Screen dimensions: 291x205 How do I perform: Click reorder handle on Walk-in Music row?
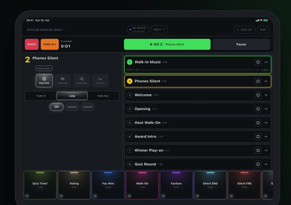[x=266, y=62]
